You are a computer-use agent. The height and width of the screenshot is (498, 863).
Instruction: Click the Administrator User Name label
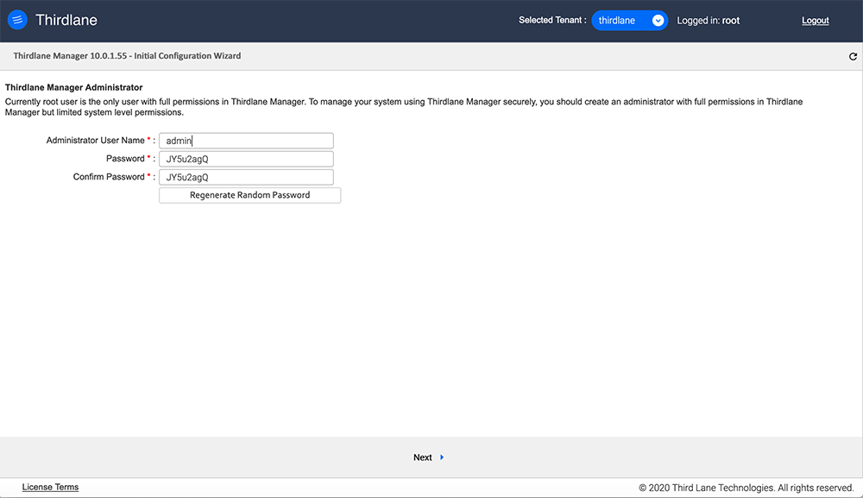pyautogui.click(x=95, y=141)
